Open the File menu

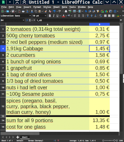click(x=4, y=7)
